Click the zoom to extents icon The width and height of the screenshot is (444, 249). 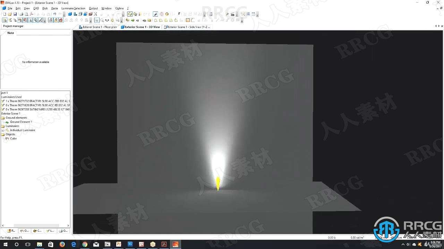(95, 14)
